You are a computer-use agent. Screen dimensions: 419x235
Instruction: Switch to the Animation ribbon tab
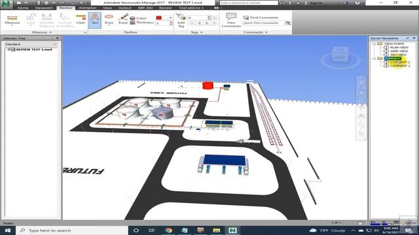[87, 8]
